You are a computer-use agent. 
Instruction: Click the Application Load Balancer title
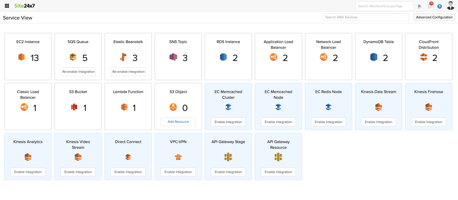coord(278,45)
